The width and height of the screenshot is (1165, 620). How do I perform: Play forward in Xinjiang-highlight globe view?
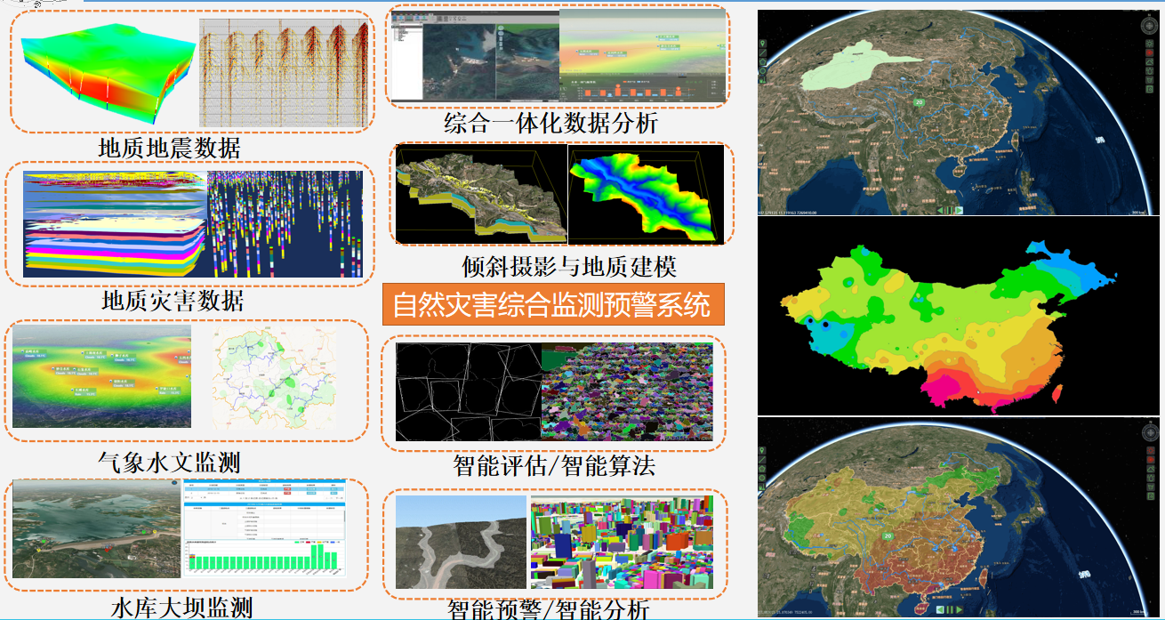959,210
